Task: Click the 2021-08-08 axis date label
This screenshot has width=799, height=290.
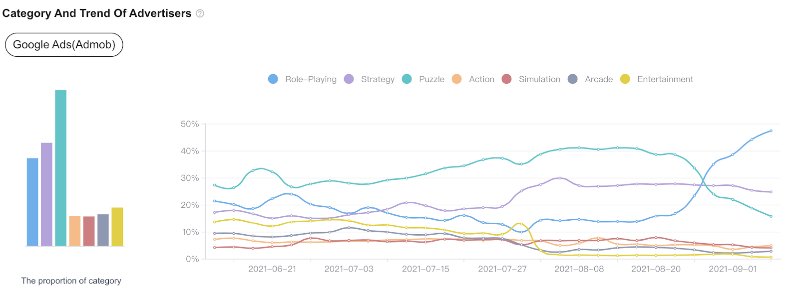Action: tap(579, 269)
